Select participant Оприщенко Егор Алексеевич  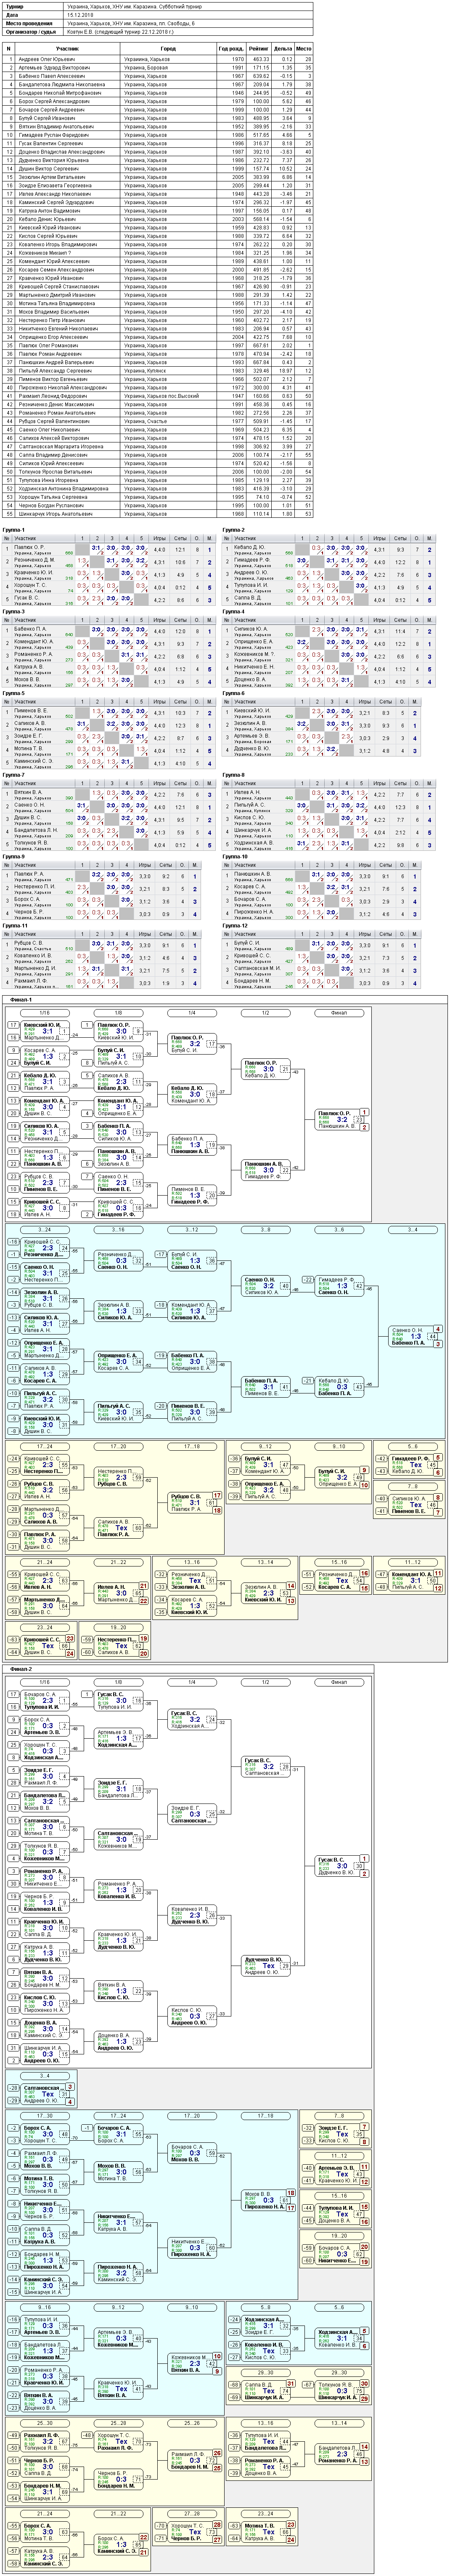tap(53, 337)
